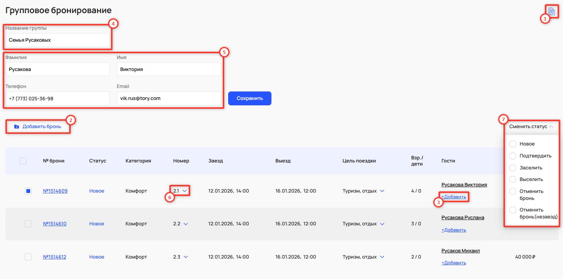Screen dimensions: 563x279
Task: Expand trip purpose dropdown for booking №1514612
Action: (x=382, y=257)
